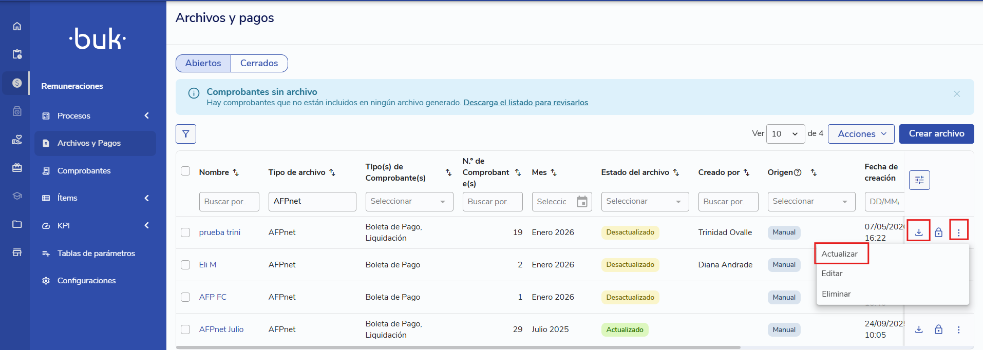Click the filter funnel icon button
983x350 pixels.
click(186, 134)
